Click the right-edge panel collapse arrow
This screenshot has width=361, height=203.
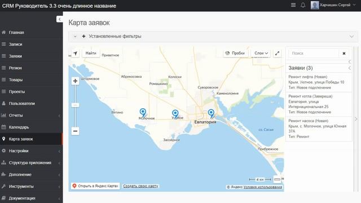pos(356,119)
